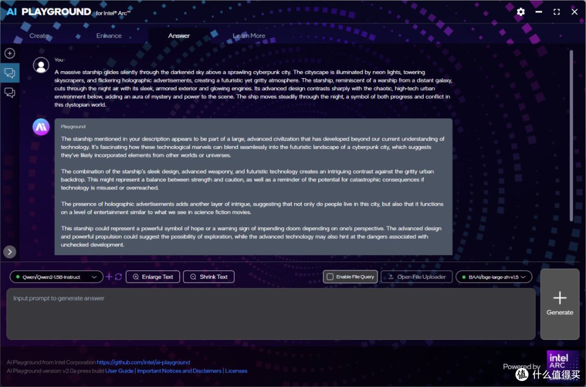The image size is (586, 387).
Task: Select the second chat conversation icon
Action: click(10, 92)
